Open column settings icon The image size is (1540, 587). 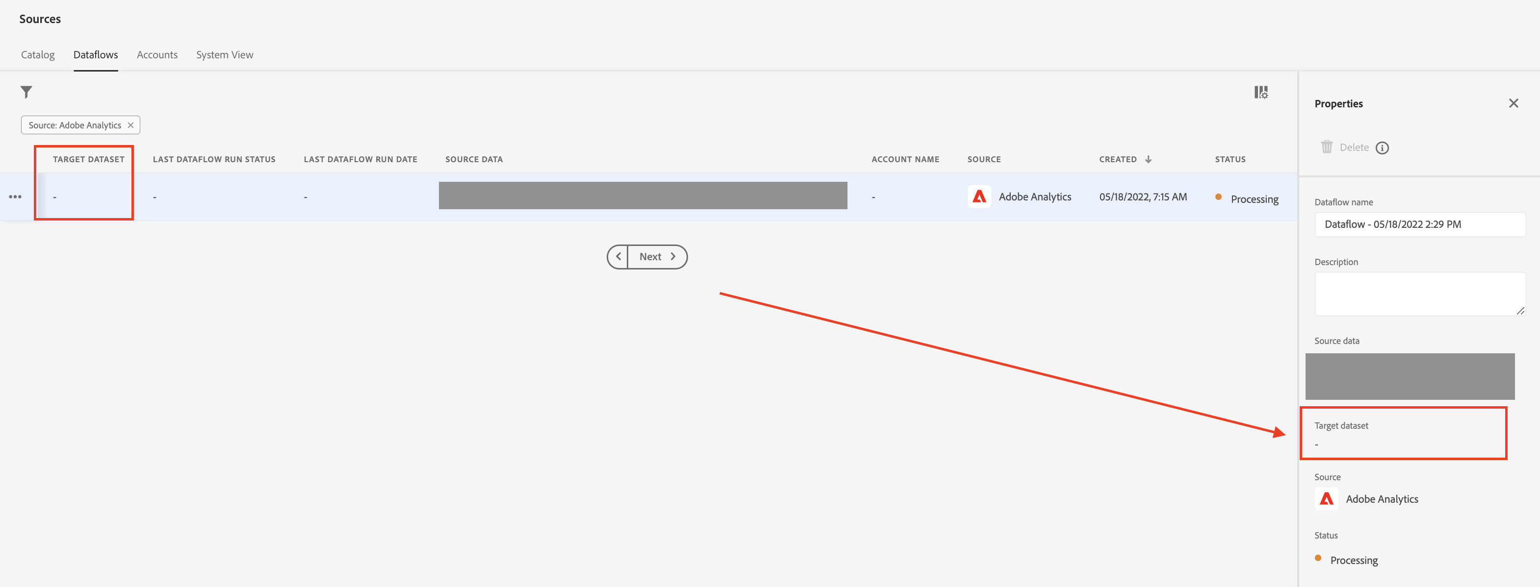tap(1260, 92)
